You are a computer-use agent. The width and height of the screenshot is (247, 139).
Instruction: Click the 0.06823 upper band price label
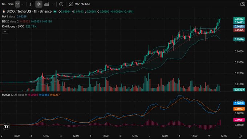239,23
